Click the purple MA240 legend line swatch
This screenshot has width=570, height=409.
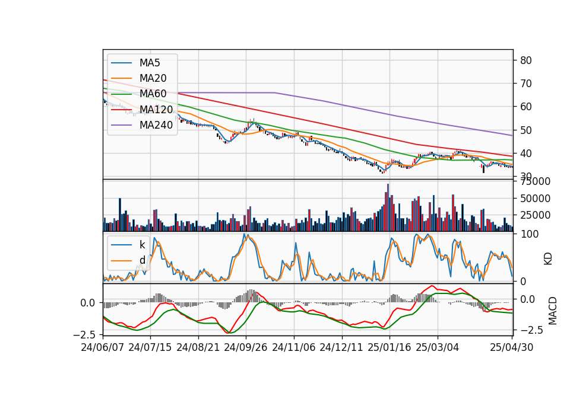121,125
